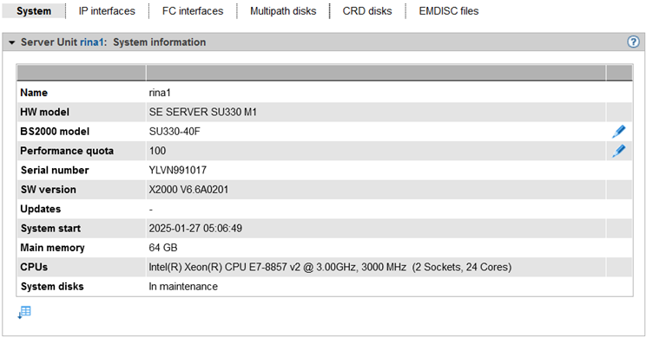646x337 pixels.
Task: Click the table export icon below the table
Action: click(x=24, y=313)
